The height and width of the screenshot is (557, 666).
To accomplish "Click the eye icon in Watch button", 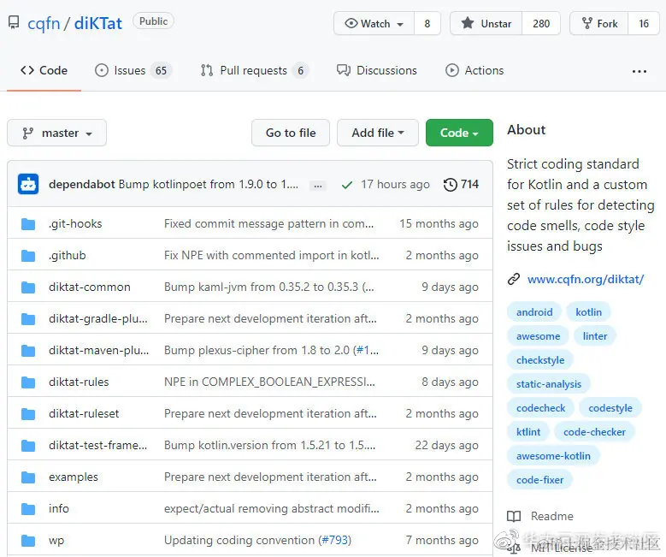I will click(351, 23).
